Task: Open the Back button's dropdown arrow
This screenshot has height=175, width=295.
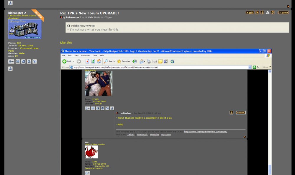Action: point(73,61)
